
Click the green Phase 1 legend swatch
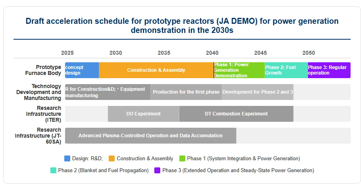pos(182,158)
